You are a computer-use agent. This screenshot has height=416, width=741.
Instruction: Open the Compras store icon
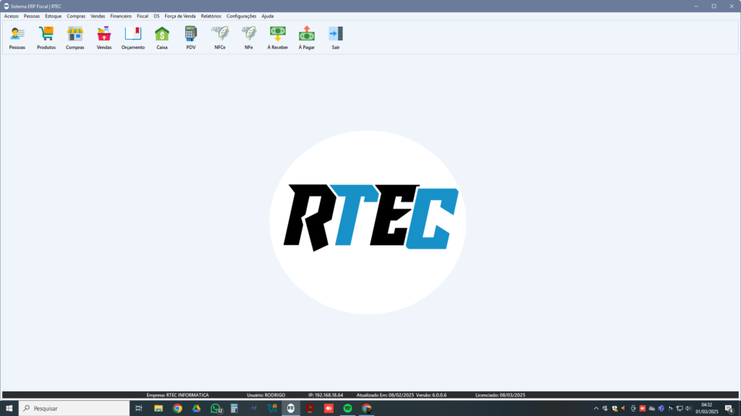[75, 35]
